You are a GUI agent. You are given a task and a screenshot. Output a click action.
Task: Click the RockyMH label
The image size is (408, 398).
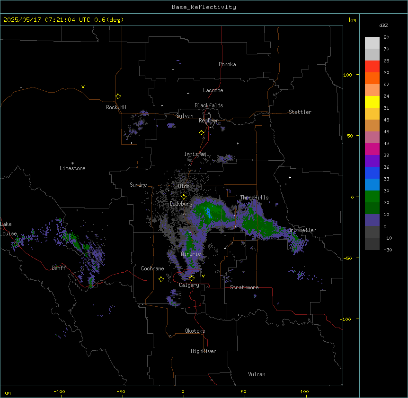[x=116, y=107]
